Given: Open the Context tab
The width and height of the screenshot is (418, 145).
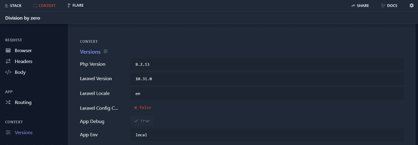Looking at the screenshot, I should tap(44, 6).
